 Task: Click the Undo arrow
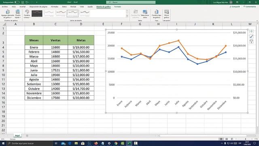(26, 2)
